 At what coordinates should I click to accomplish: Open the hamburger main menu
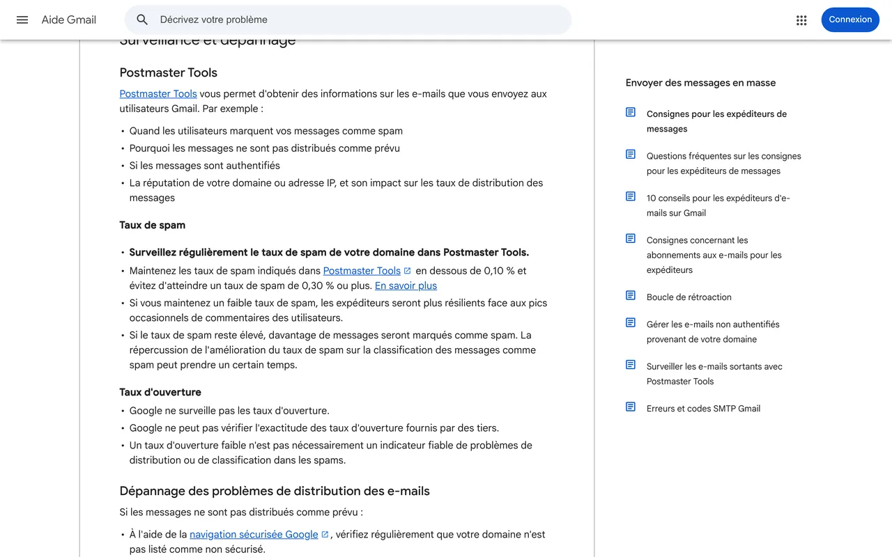point(22,19)
